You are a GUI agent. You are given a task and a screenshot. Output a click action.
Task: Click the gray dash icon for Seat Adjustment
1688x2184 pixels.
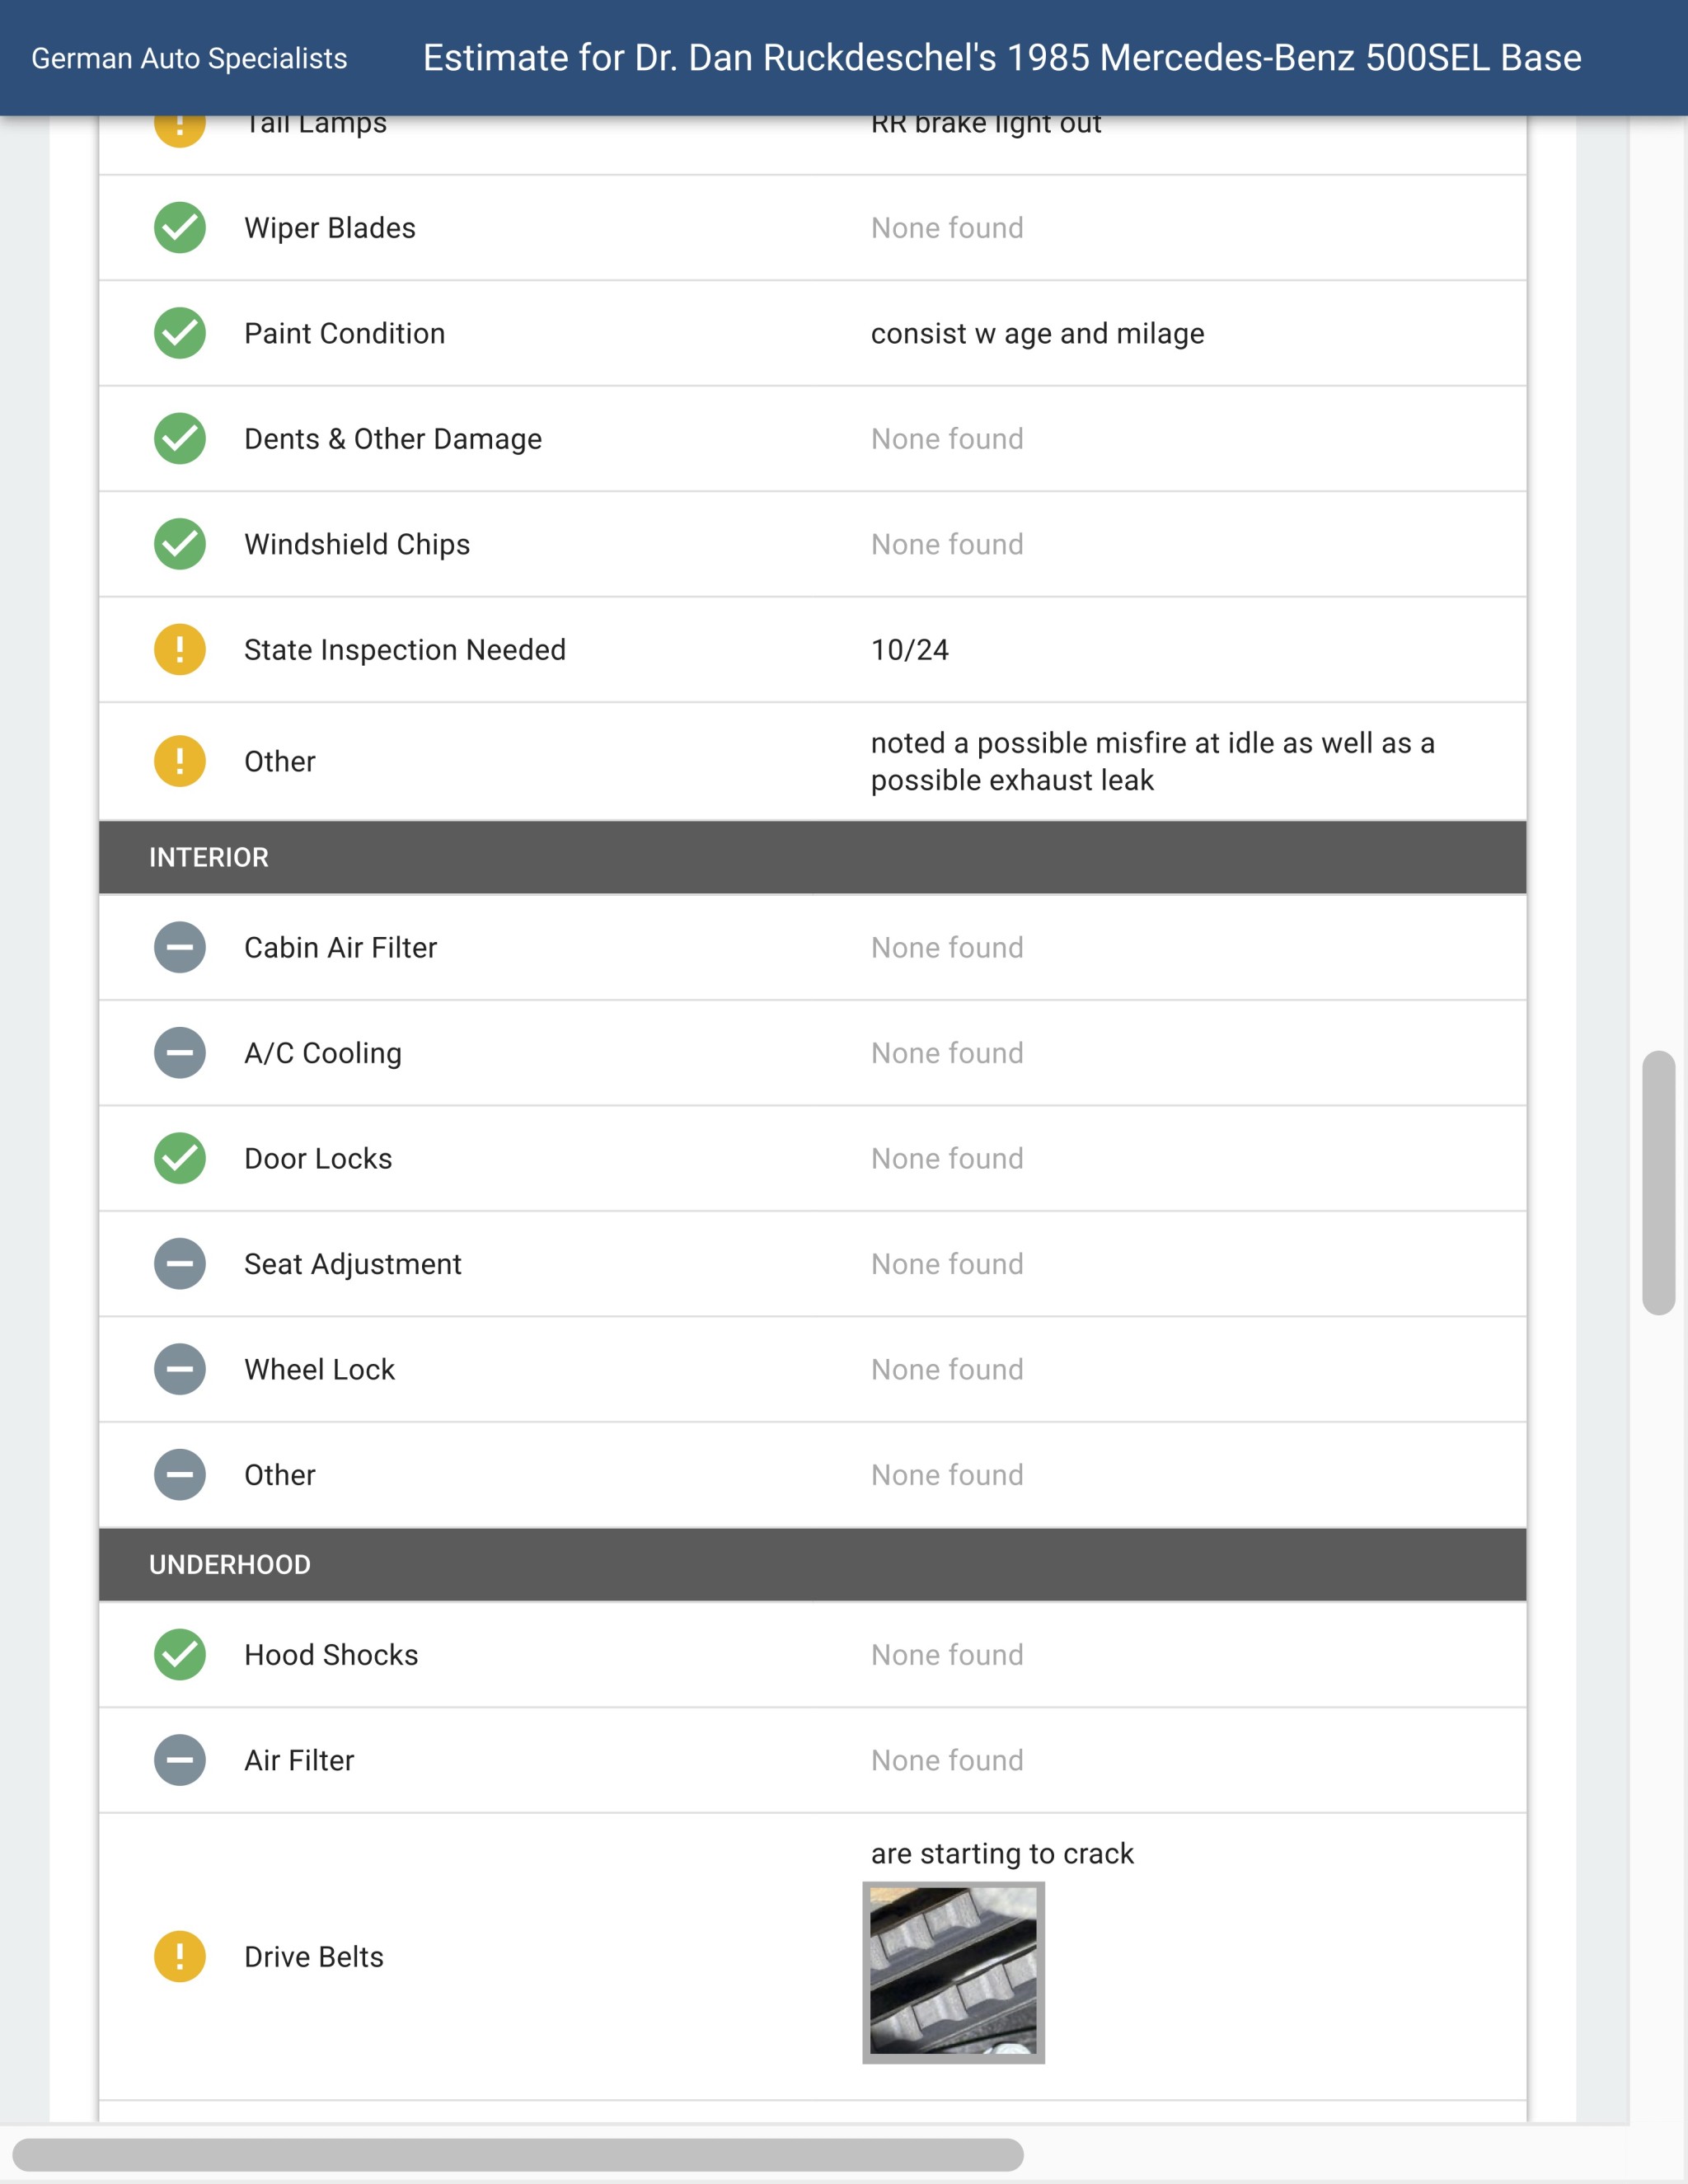coord(180,1264)
